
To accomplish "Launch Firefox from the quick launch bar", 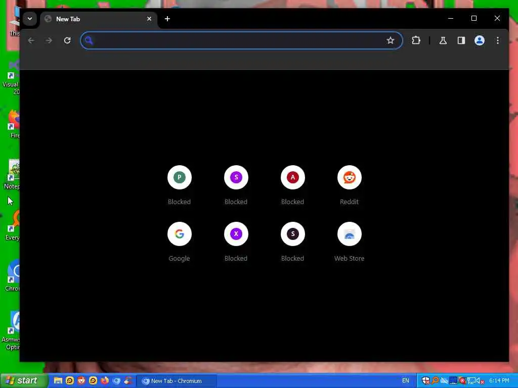I will click(x=105, y=380).
